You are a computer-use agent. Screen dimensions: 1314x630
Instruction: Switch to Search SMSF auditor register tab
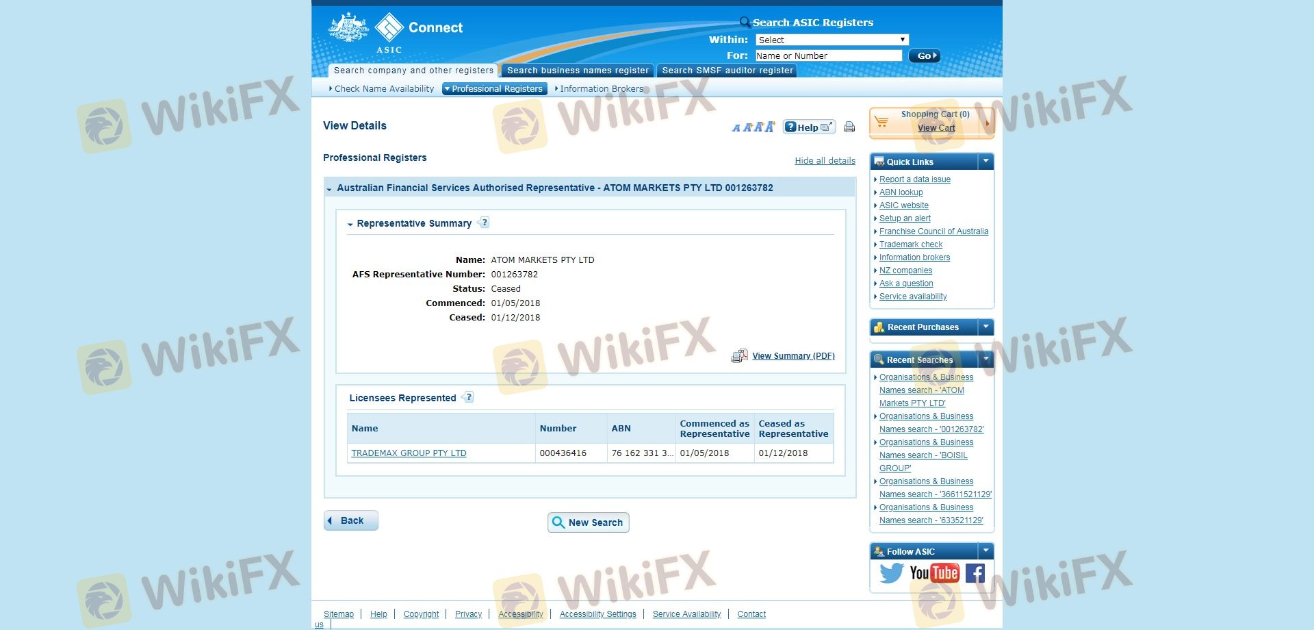point(727,71)
